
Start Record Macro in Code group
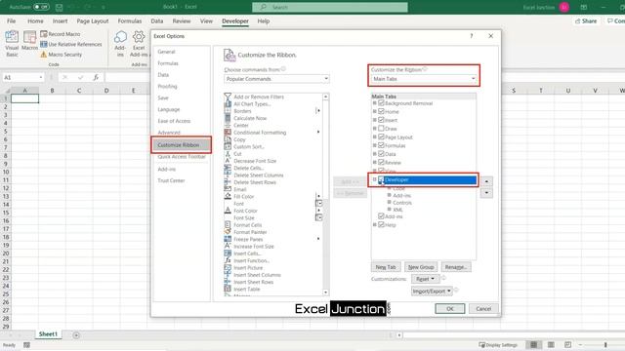click(61, 34)
